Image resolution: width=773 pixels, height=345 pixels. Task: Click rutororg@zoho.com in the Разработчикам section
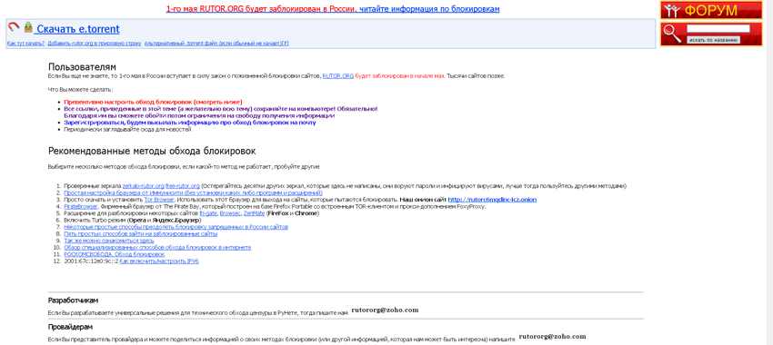385,310
